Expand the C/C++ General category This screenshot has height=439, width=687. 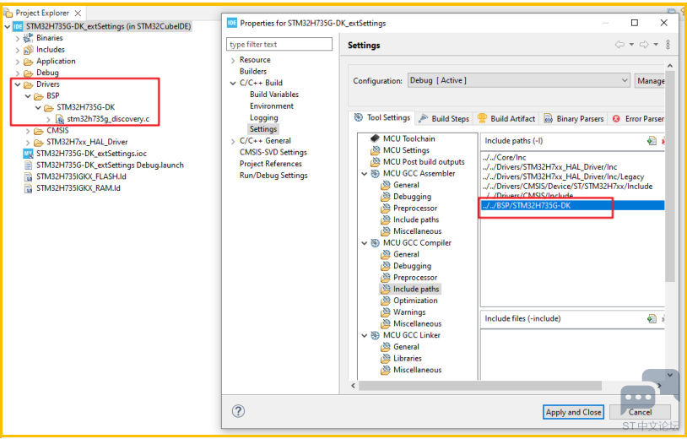click(x=233, y=141)
